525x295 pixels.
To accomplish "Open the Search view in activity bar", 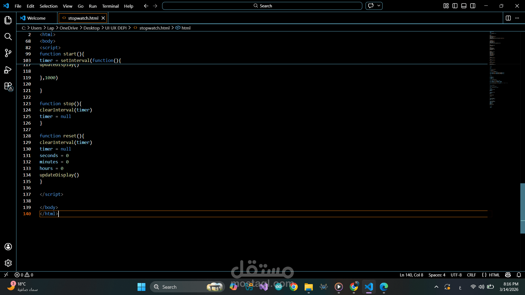I will coord(8,37).
